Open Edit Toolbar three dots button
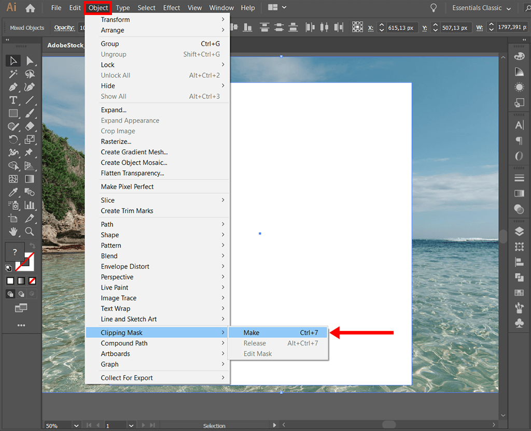Screen dimensions: 531x431 [21, 325]
